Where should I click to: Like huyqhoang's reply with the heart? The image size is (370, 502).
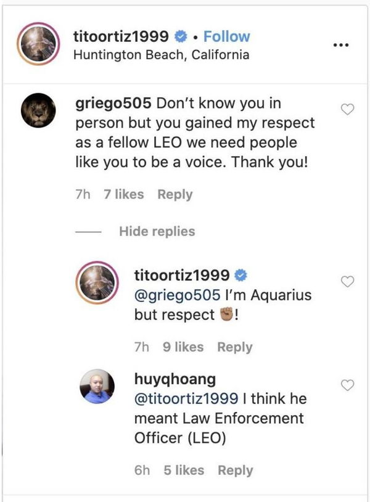coord(348,385)
